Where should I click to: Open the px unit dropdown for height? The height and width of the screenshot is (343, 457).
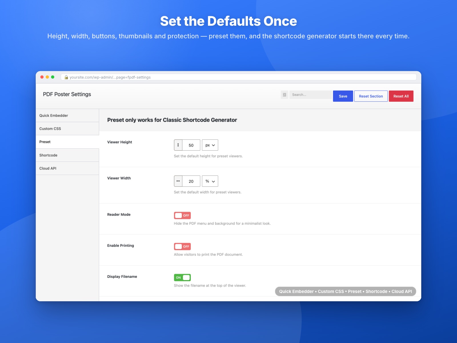pyautogui.click(x=210, y=145)
